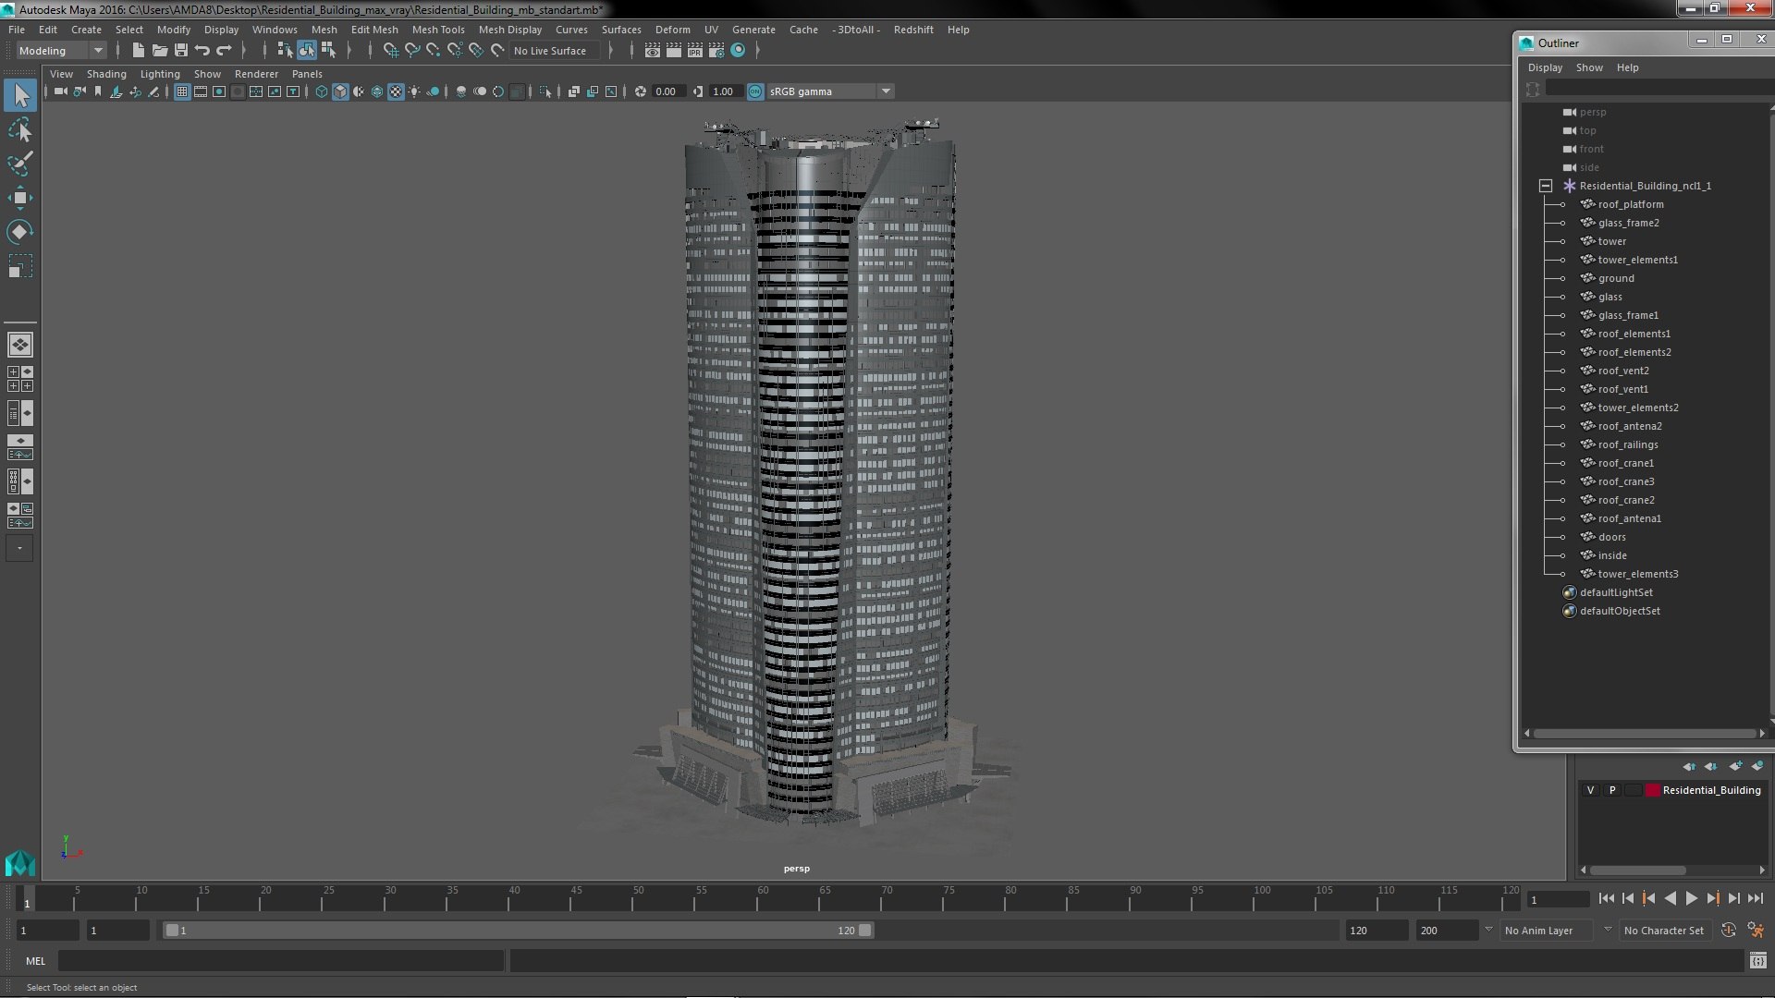1775x998 pixels.
Task: Activate the Lasso select tool
Action: point(20,130)
